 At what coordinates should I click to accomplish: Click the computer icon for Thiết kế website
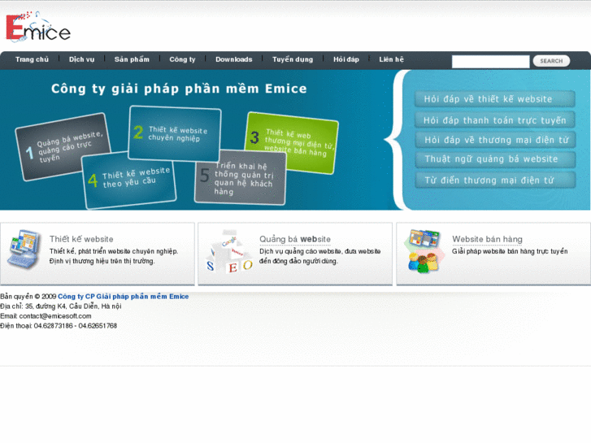24,250
